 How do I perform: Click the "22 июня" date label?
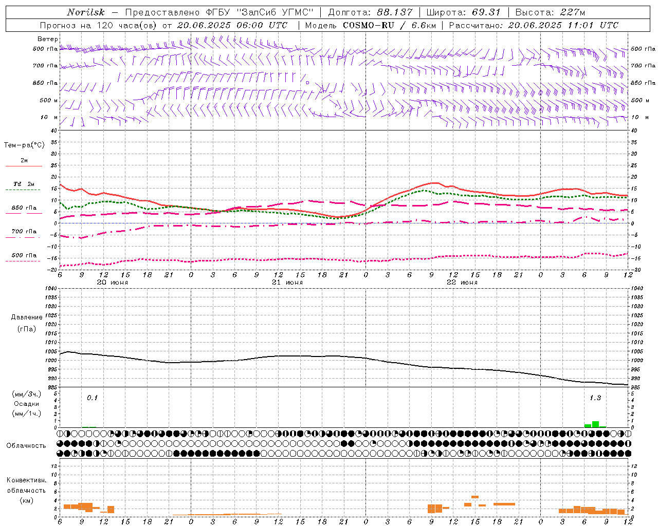tap(462, 283)
